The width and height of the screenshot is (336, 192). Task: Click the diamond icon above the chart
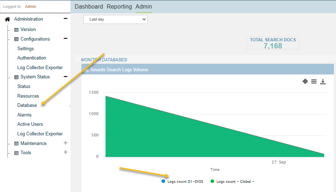305,82
